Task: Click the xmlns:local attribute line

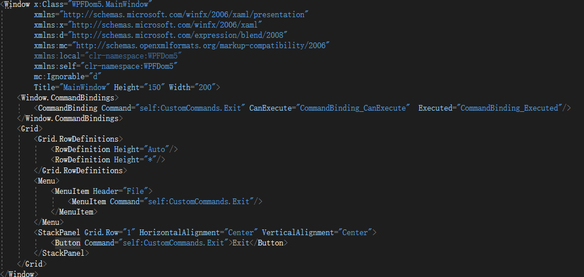Action: coord(108,56)
